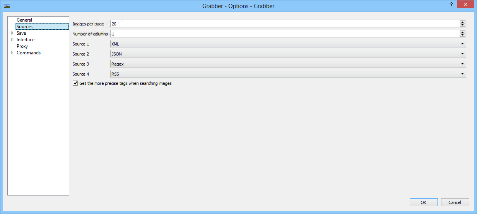Expand the Commands tree node arrow
The image size is (477, 214).
[x=12, y=53]
